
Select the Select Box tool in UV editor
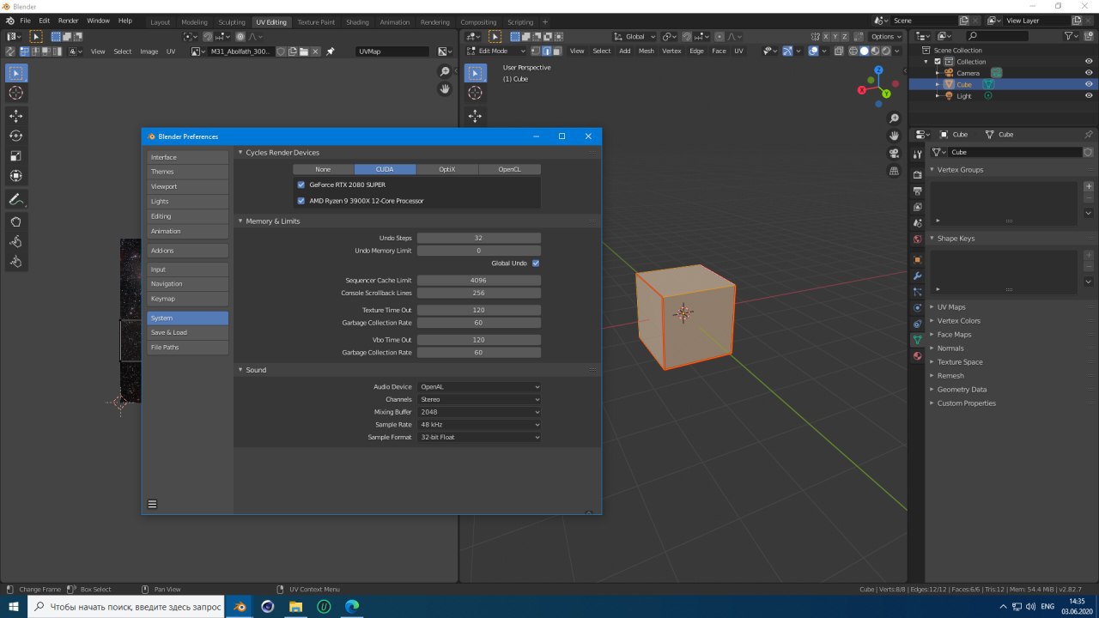16,73
